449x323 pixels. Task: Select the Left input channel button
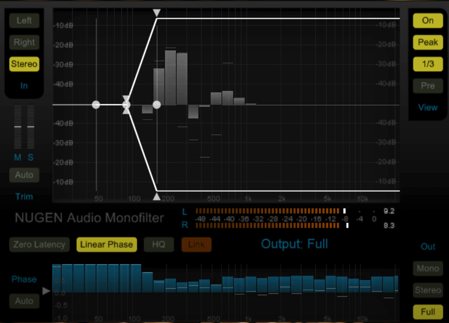point(24,20)
